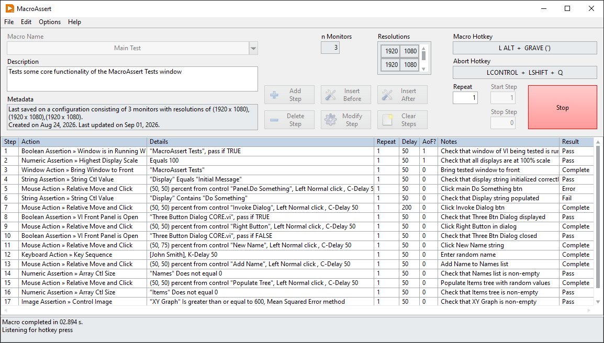Open the Edit menu
This screenshot has width=604, height=343.
click(x=26, y=22)
